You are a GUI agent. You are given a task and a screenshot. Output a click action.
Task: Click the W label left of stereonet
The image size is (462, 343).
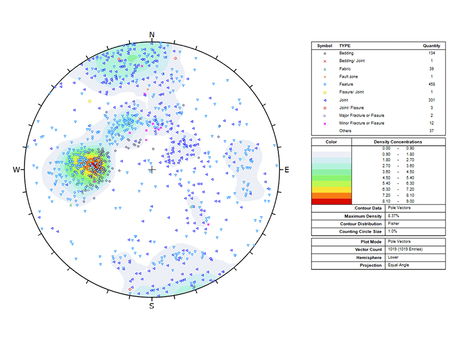tap(16, 170)
